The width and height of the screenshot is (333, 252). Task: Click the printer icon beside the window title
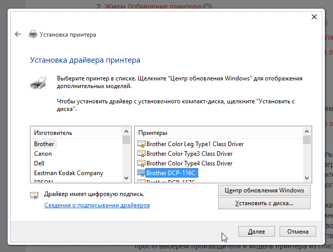click(33, 34)
